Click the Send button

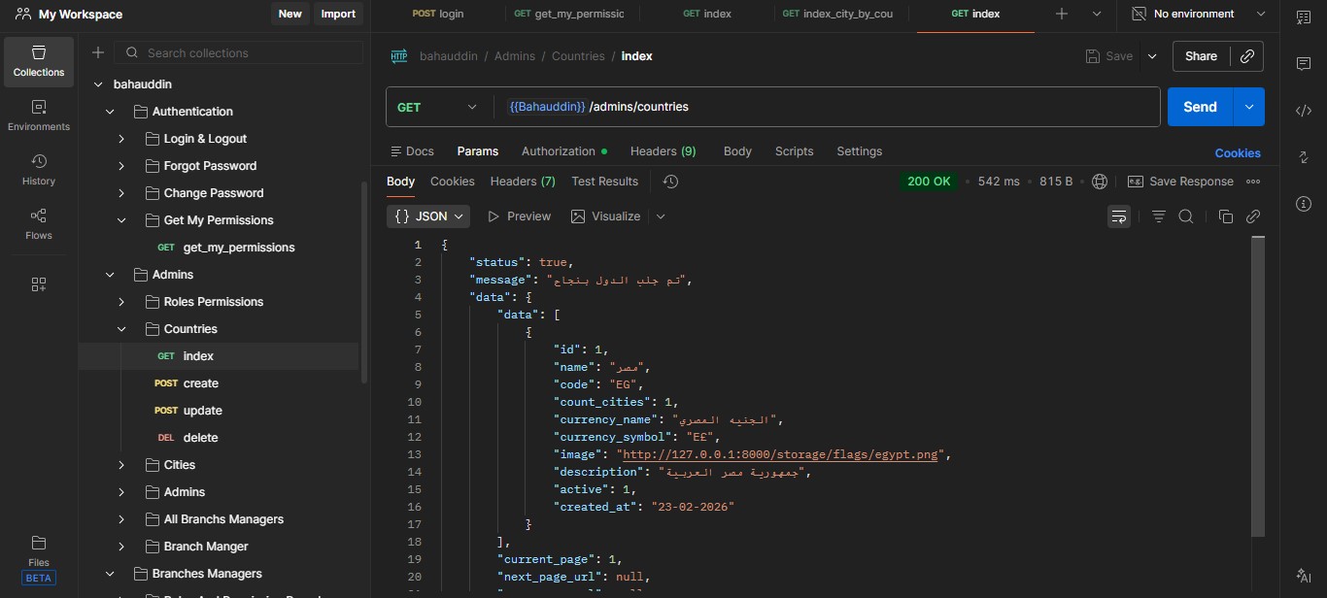click(x=1200, y=107)
